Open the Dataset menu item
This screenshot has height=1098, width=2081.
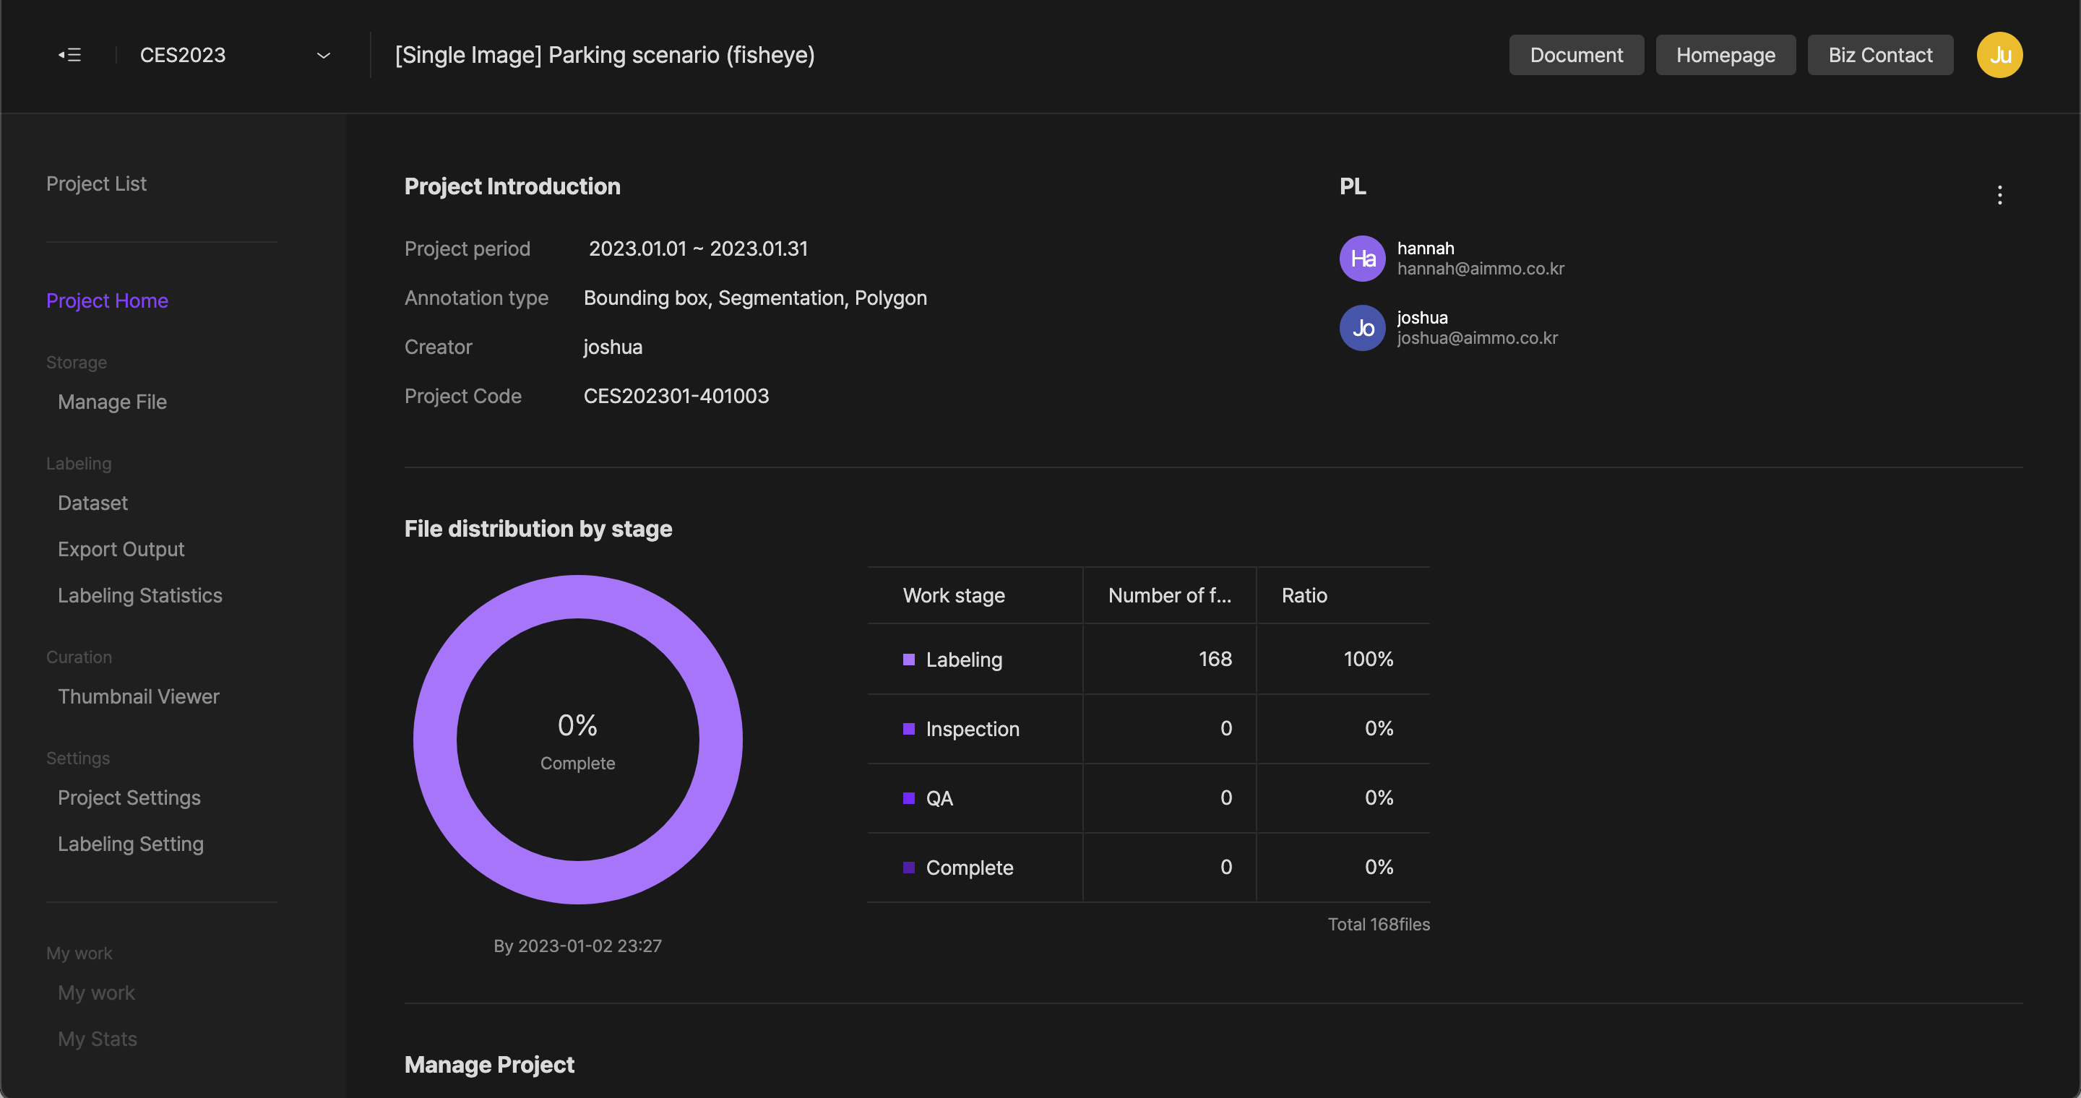point(93,503)
